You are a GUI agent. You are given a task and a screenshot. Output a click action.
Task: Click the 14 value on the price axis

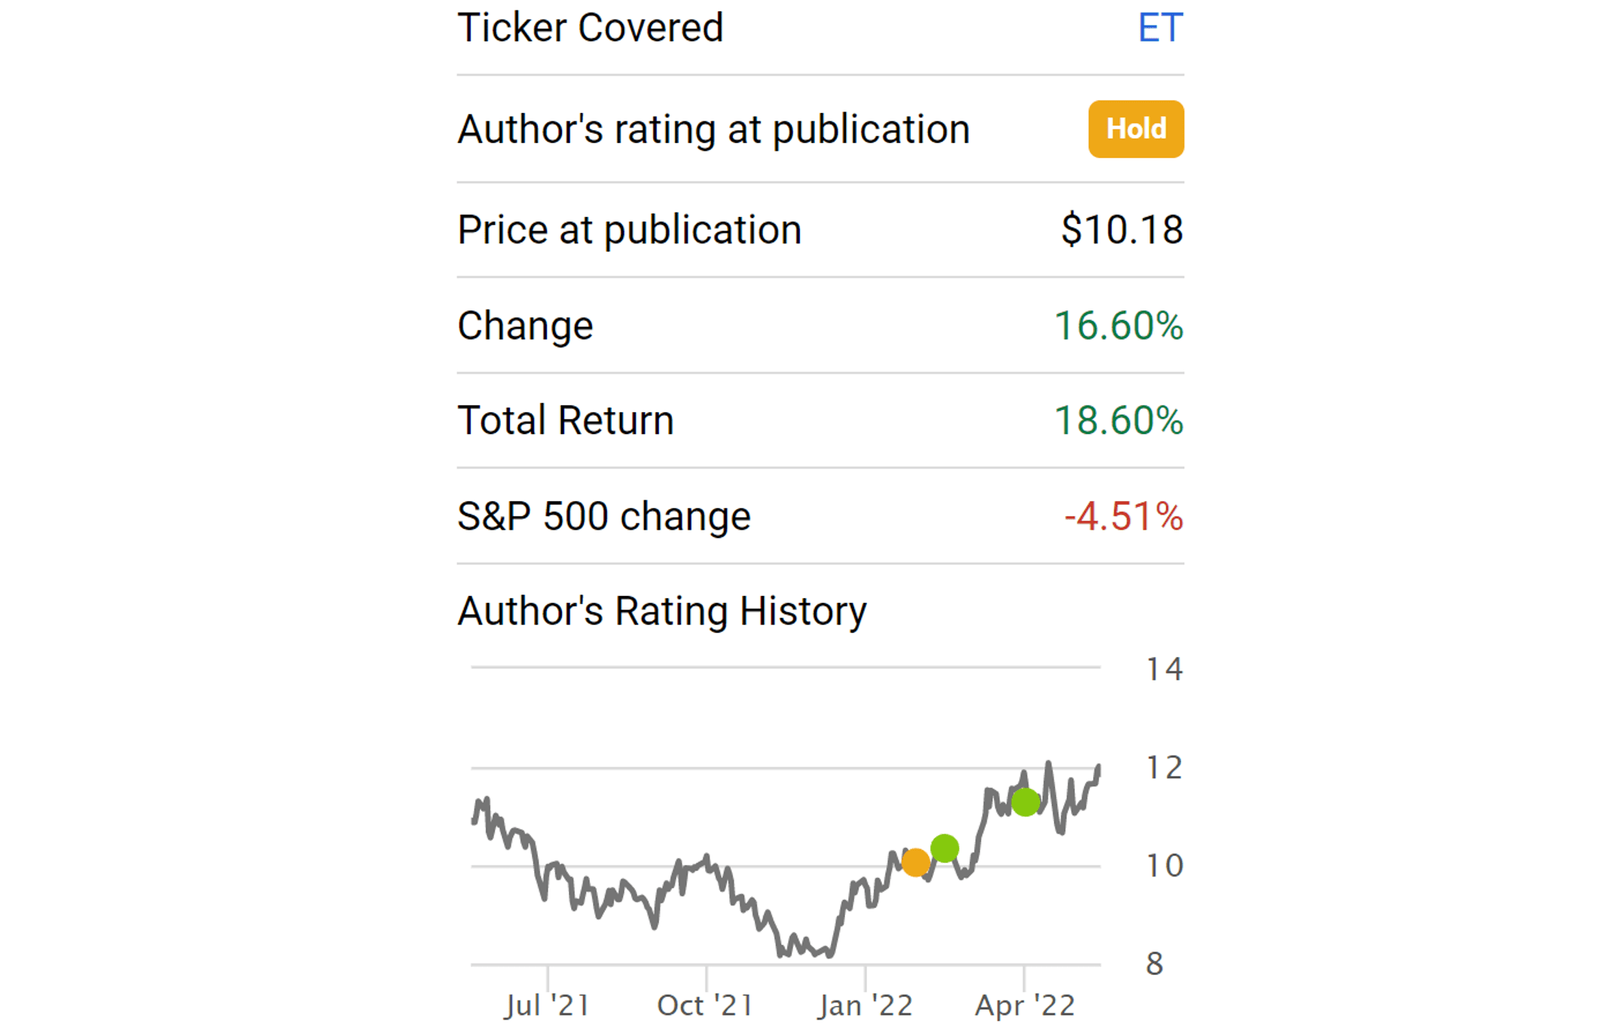1164,669
